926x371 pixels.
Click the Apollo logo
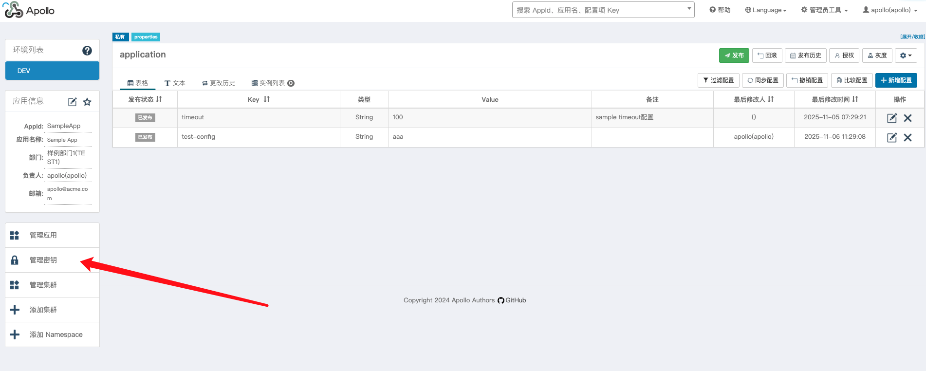(29, 10)
